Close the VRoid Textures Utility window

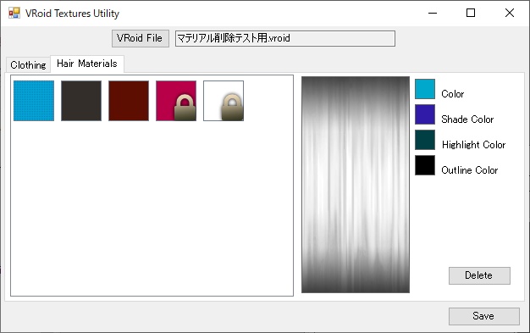coord(510,13)
